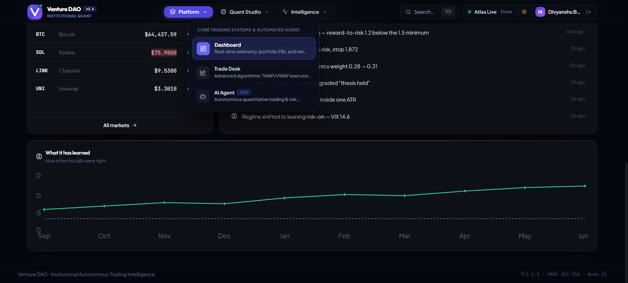The image size is (628, 283).
Task: Click the AUTO badge on AI Agent
Action: click(x=243, y=92)
